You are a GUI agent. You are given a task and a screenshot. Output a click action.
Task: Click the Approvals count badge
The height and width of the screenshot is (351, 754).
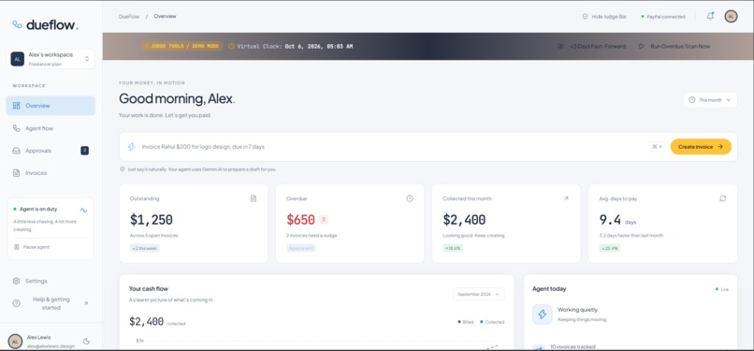[84, 151]
